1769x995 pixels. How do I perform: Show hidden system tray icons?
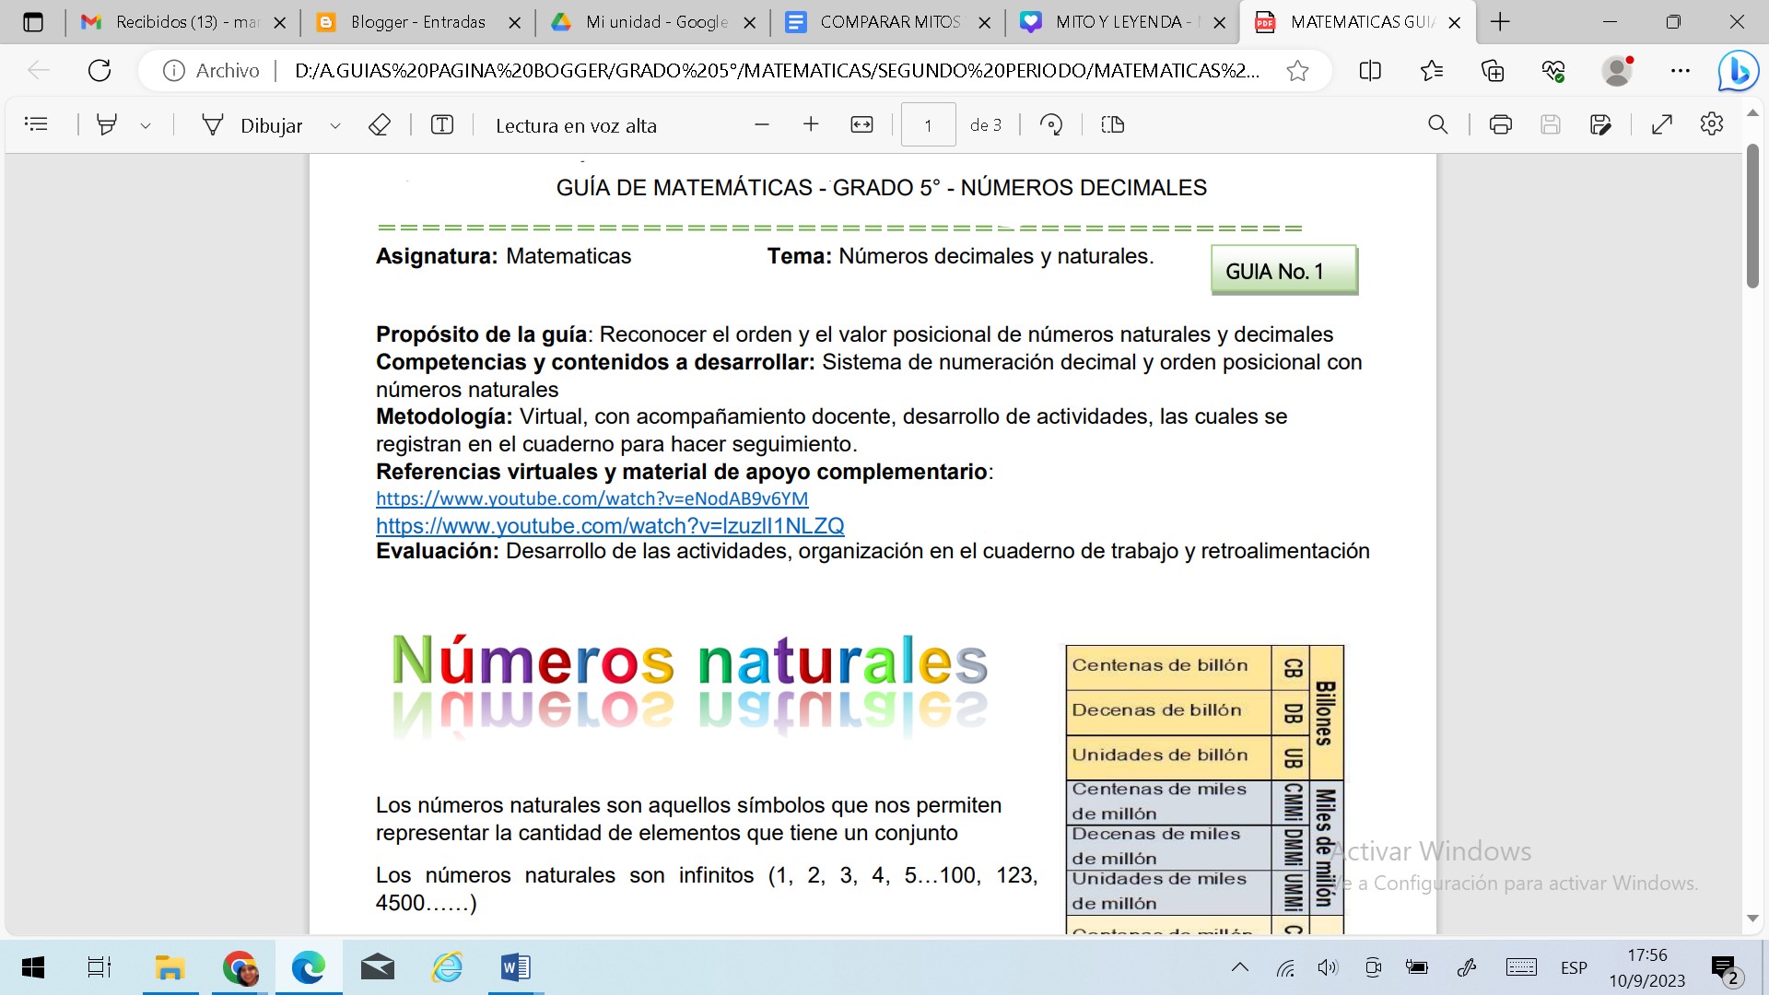point(1240,967)
